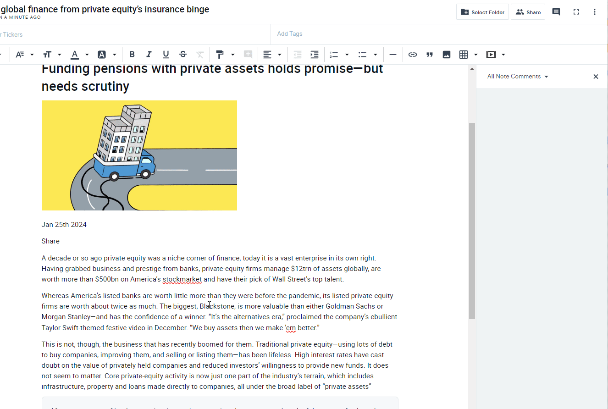Click the 'Share' text in article
The height and width of the screenshot is (409, 608).
50,241
